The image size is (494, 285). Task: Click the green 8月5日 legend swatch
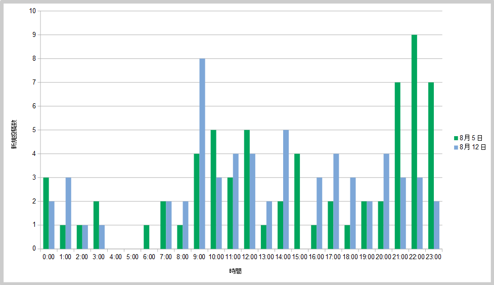pyautogui.click(x=456, y=138)
